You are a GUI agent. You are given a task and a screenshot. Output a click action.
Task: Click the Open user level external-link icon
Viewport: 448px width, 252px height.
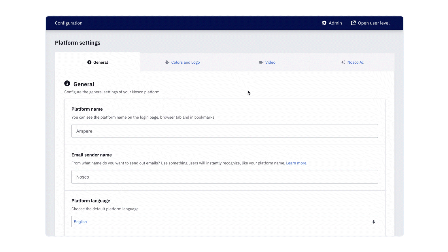(353, 23)
